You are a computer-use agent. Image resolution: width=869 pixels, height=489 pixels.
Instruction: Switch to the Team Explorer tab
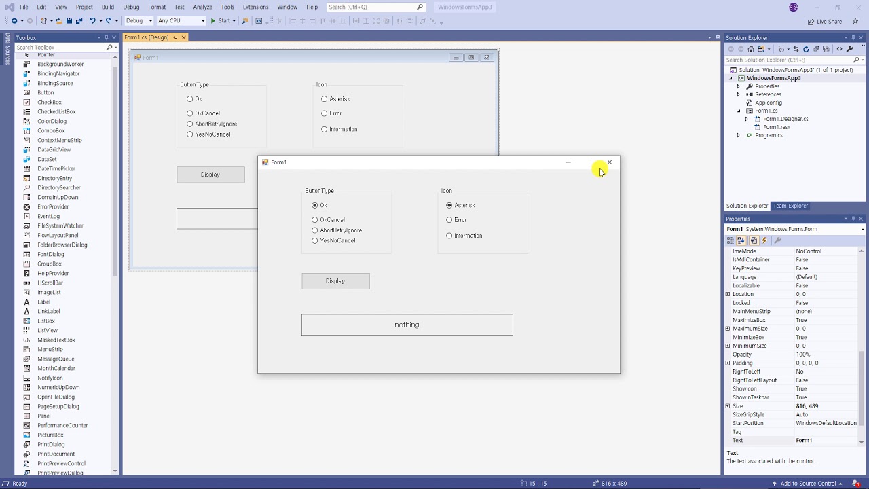[790, 206]
